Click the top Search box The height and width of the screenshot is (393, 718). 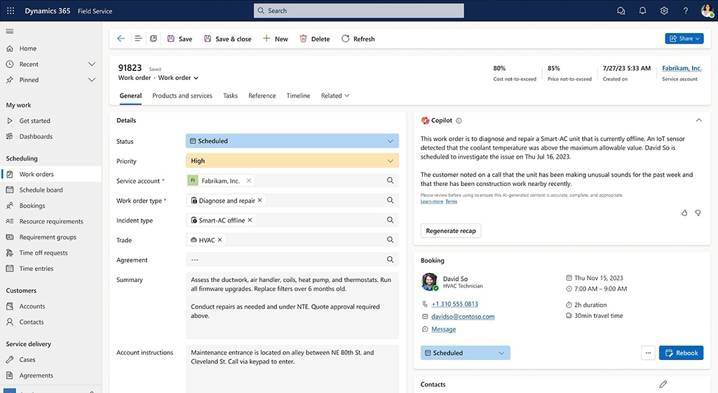[x=358, y=11]
